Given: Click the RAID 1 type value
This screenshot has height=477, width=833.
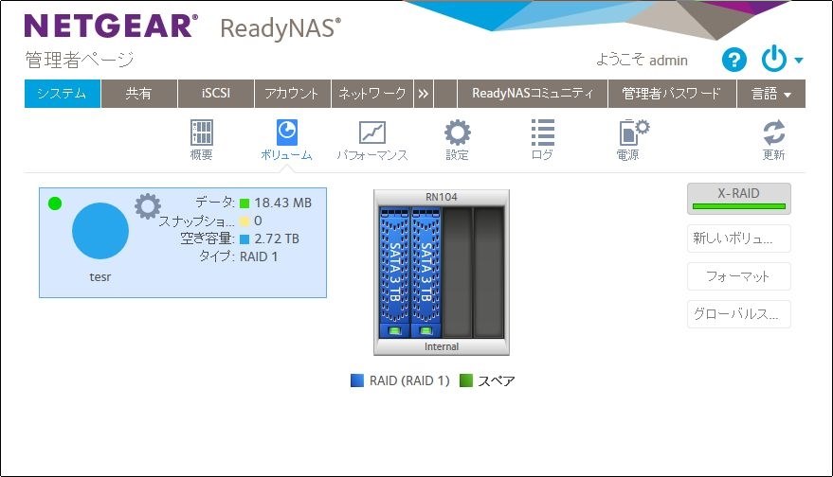Looking at the screenshot, I should click(x=259, y=256).
